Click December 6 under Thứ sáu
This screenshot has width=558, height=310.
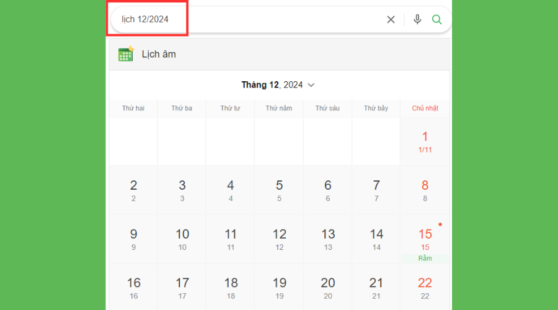pyautogui.click(x=327, y=190)
